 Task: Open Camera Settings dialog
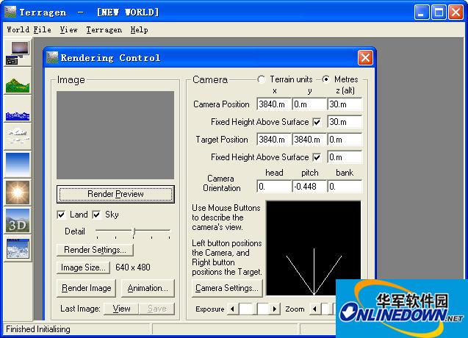(227, 288)
